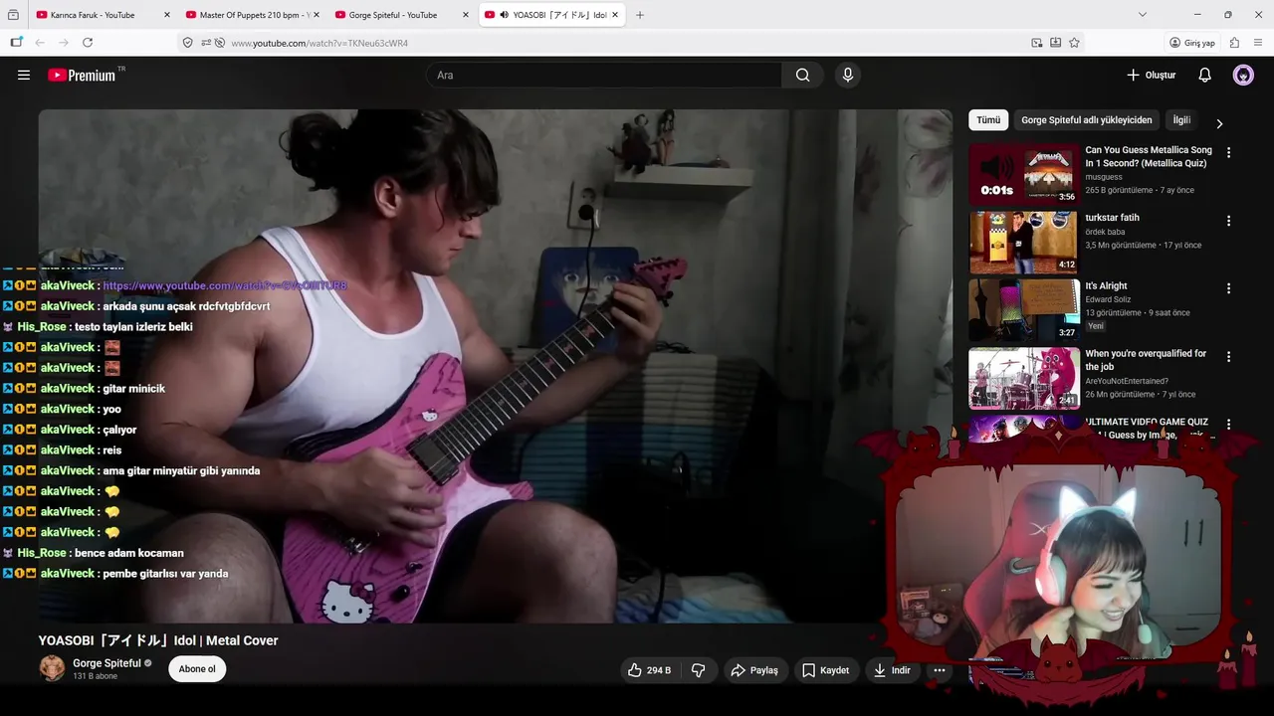Select the Tümü filter chip

point(988,120)
